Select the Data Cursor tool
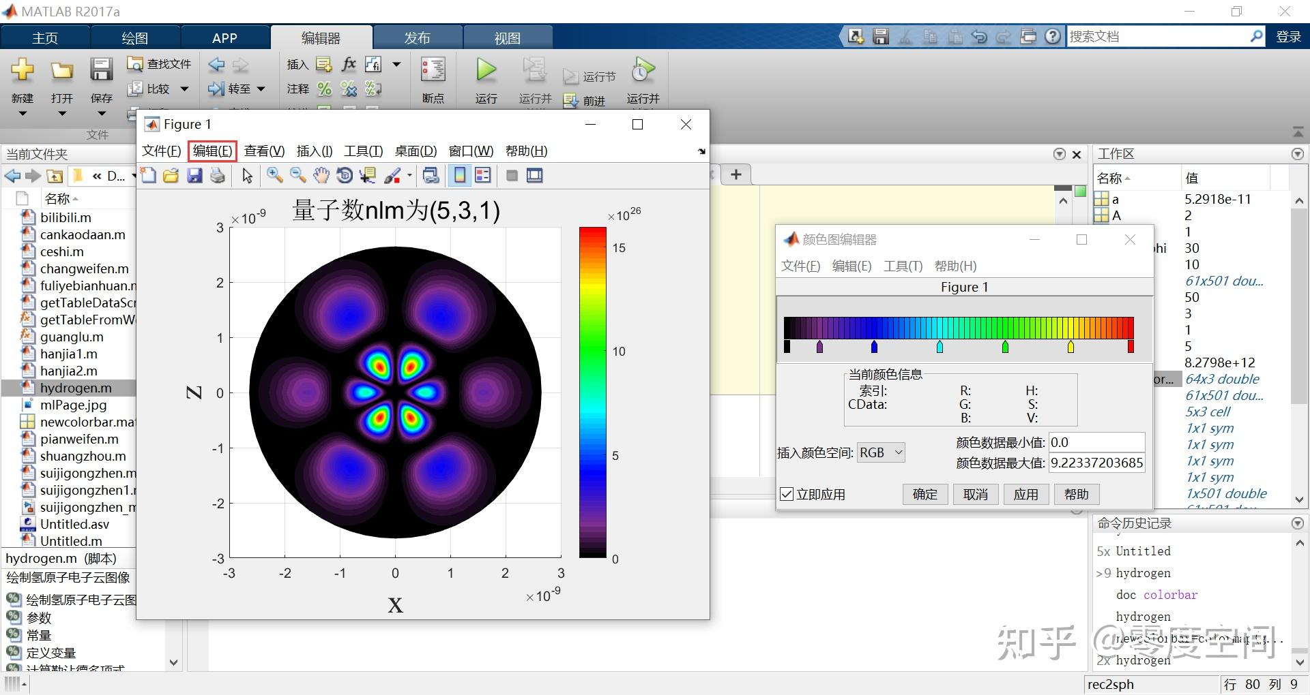Screen dimensions: 1310x695 368,176
